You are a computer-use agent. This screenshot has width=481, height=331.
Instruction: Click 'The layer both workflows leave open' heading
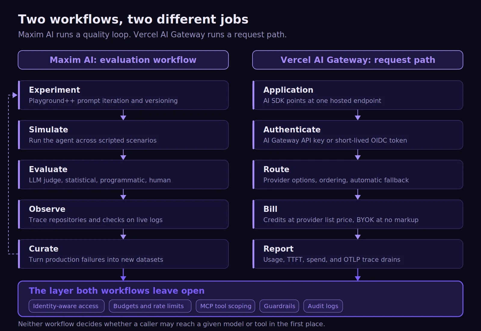117,291
